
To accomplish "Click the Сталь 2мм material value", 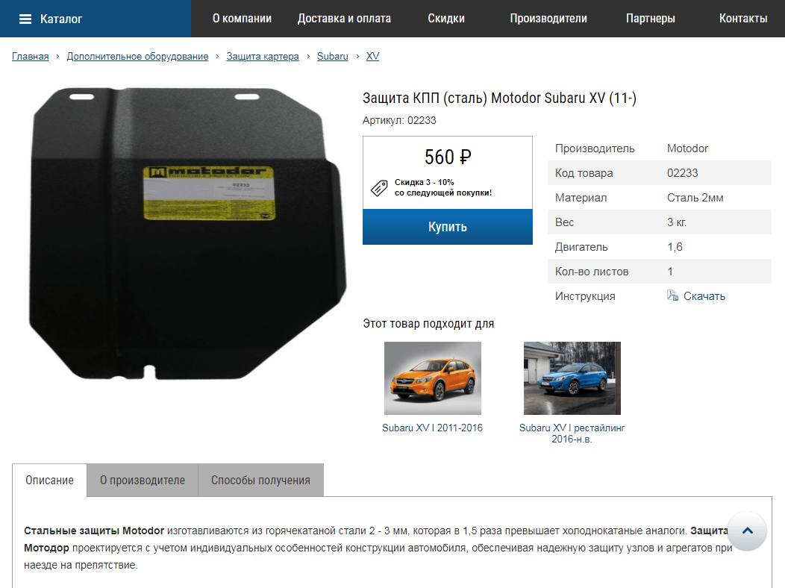I will [x=695, y=198].
